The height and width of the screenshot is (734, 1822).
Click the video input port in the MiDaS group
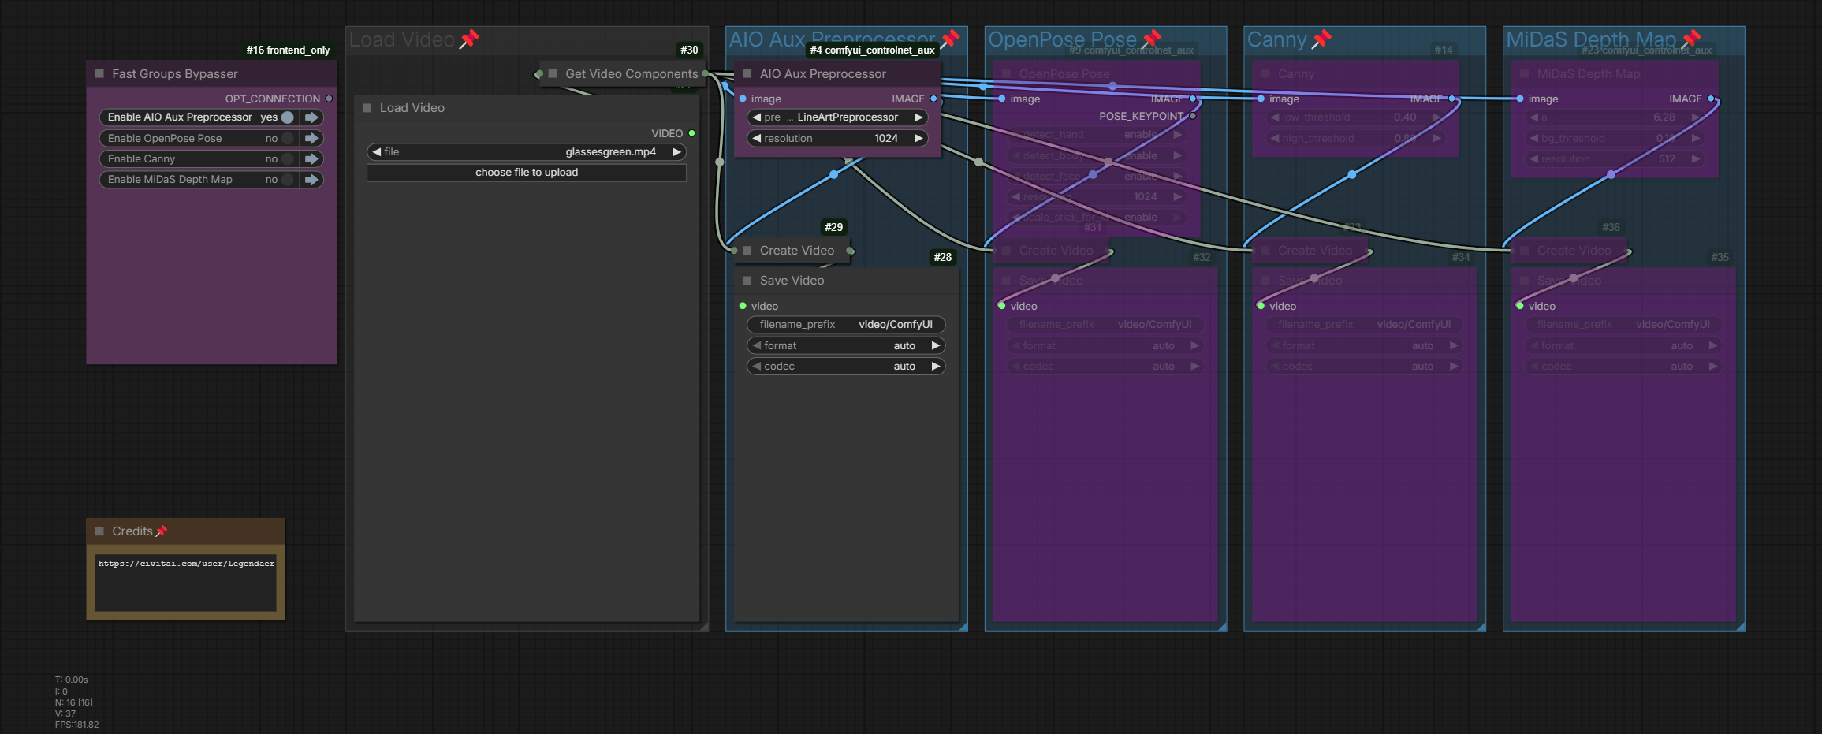pos(1520,306)
